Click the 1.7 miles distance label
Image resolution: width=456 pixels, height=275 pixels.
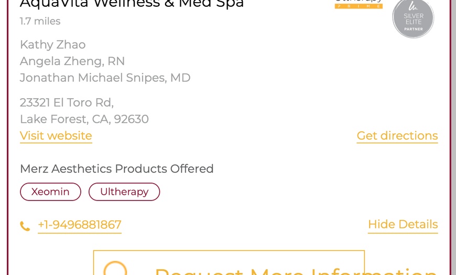pos(40,22)
